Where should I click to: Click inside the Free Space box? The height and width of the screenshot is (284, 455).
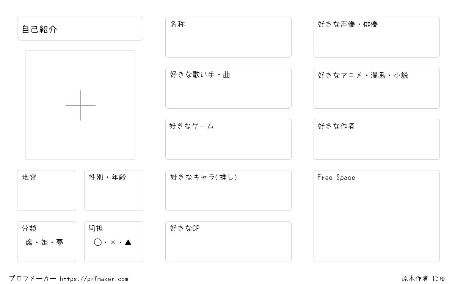pos(377,216)
